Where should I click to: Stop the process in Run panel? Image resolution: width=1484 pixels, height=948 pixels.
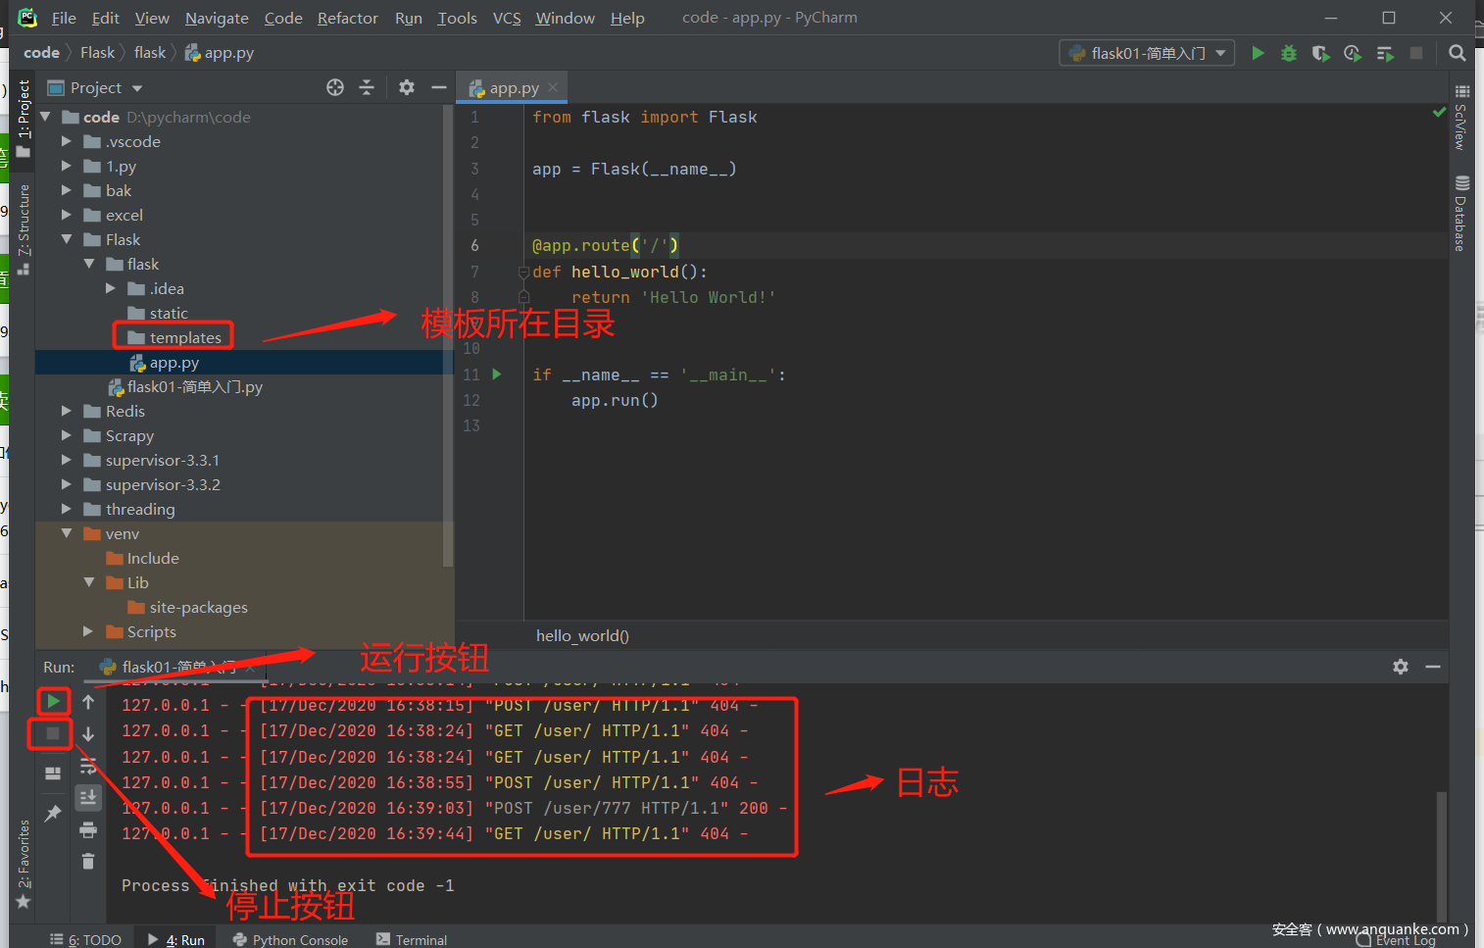pos(53,733)
